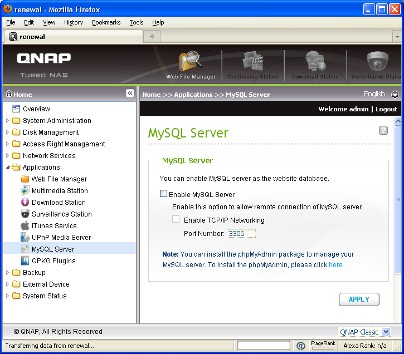
Task: Open the Surveillance Station header icon
Action: point(377,61)
